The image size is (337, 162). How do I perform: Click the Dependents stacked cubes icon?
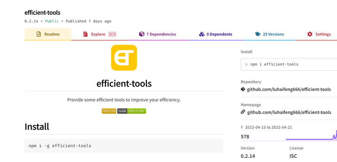pos(202,35)
